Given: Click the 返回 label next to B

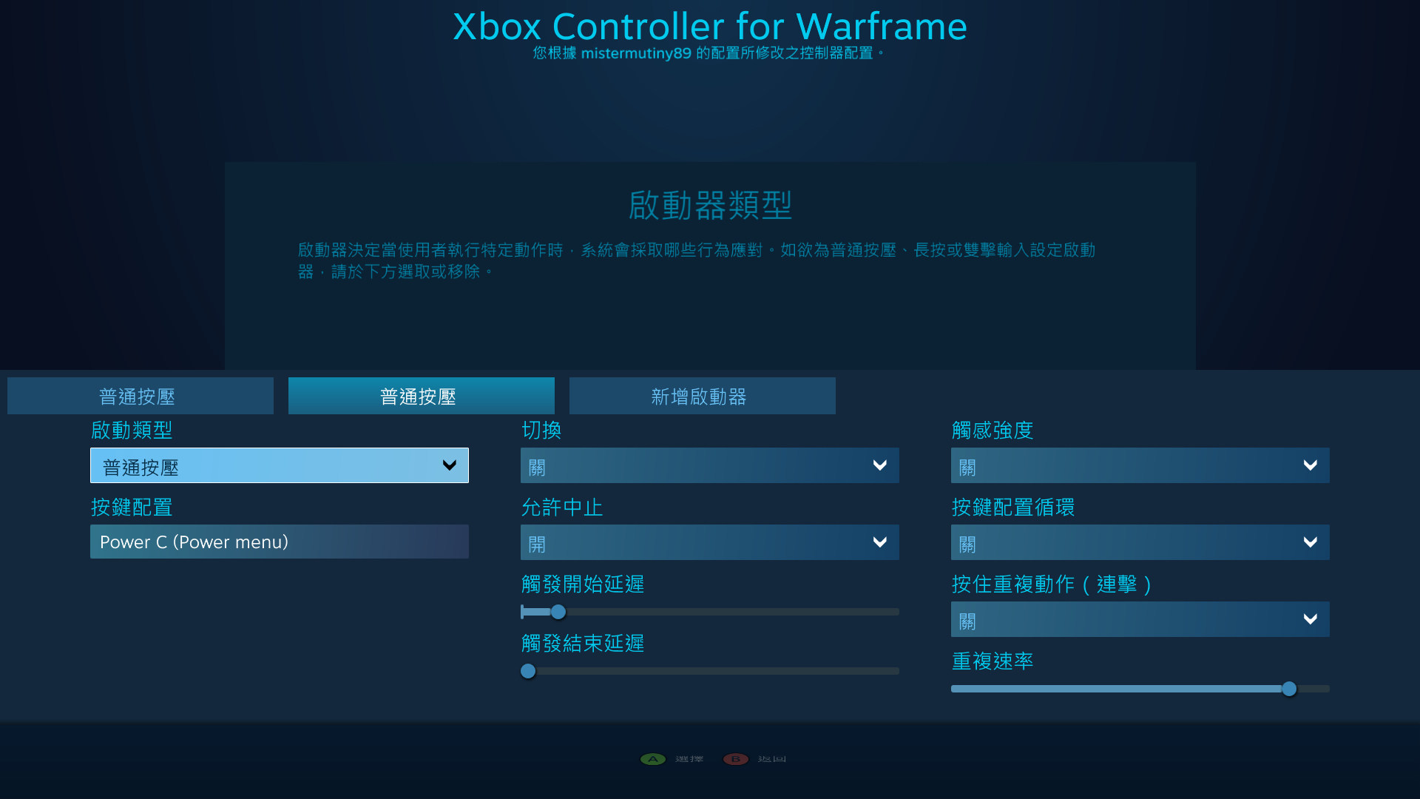Looking at the screenshot, I should pyautogui.click(x=771, y=759).
